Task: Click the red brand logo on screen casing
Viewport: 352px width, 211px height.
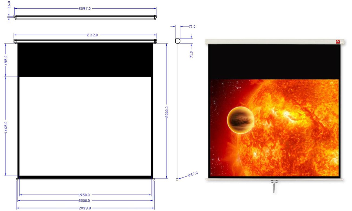Action: point(338,41)
